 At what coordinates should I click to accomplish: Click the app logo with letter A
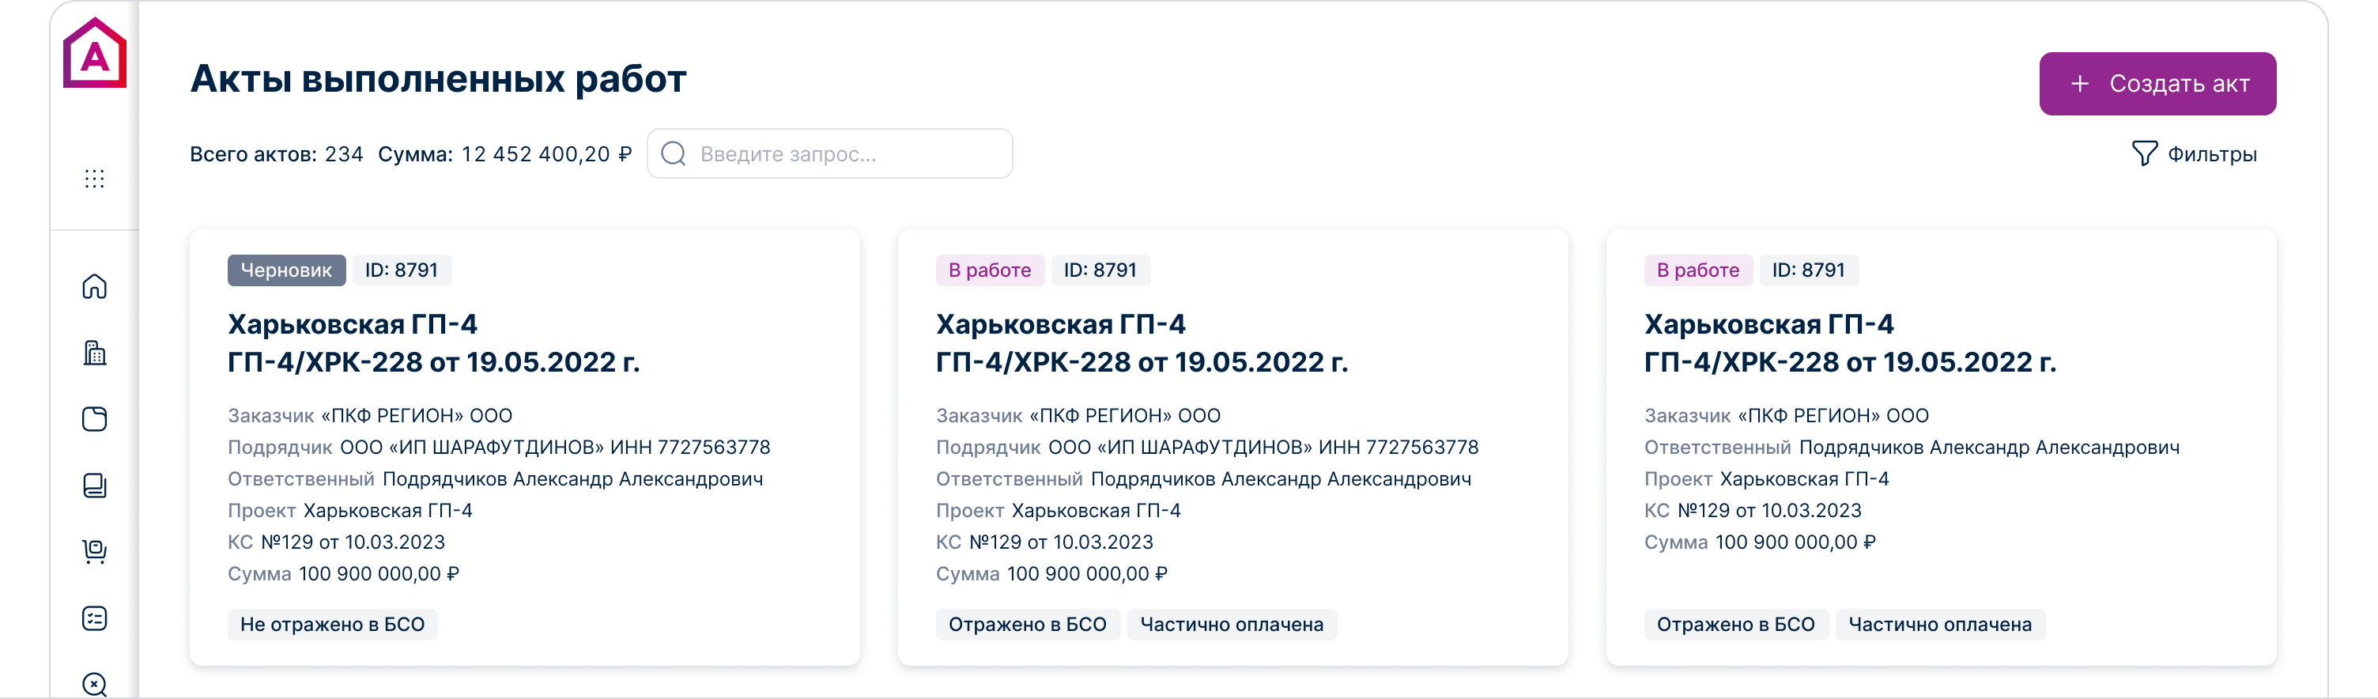pyautogui.click(x=94, y=55)
